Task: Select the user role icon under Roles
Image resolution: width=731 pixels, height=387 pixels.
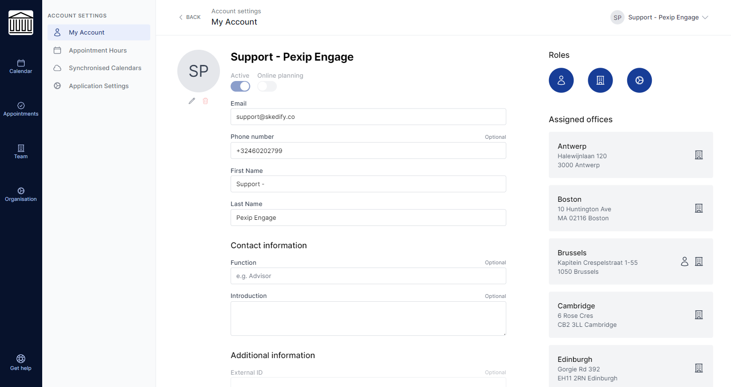Action: [561, 80]
